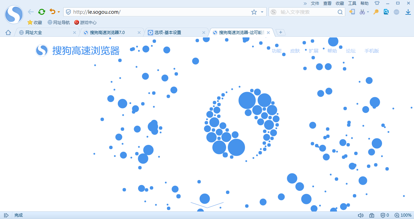This screenshot has height=219, width=414.
Task: Click the 100% zoom level control
Action: (x=403, y=215)
